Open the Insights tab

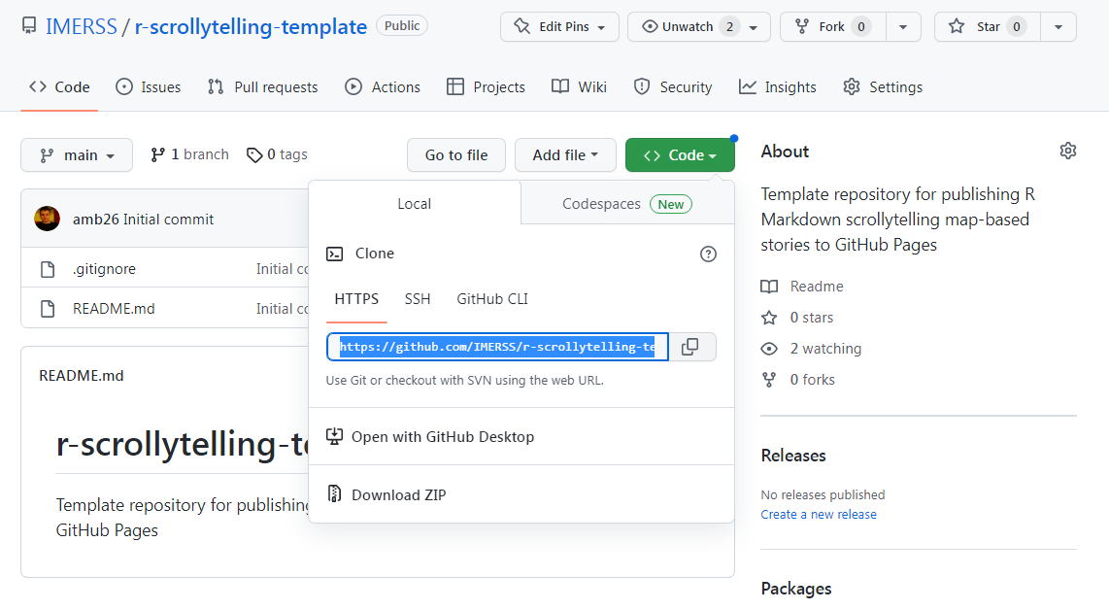(777, 87)
